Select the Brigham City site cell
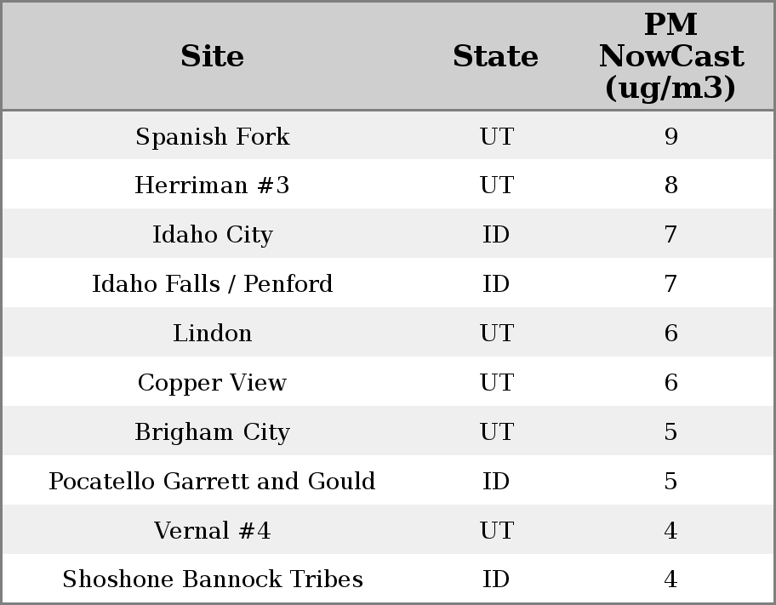The image size is (776, 605). pos(212,432)
